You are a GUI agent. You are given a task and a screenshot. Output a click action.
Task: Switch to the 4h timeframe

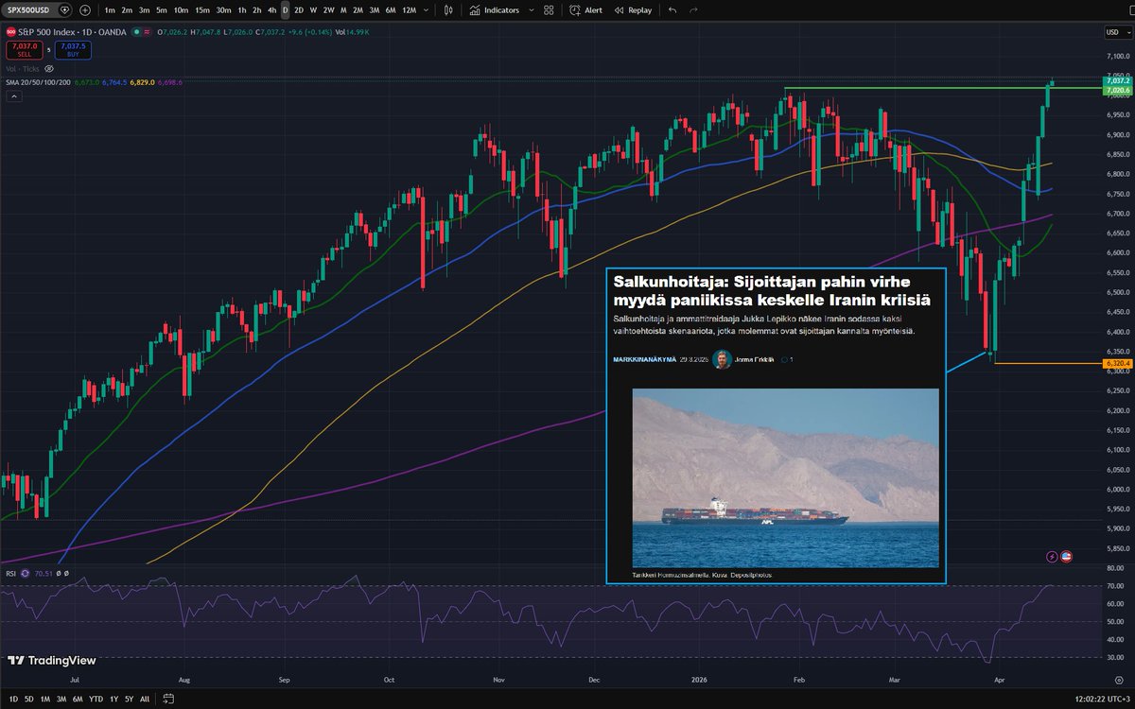click(x=271, y=10)
